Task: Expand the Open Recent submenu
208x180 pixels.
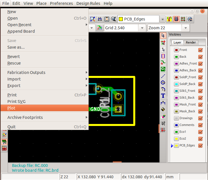Action: (x=45, y=25)
